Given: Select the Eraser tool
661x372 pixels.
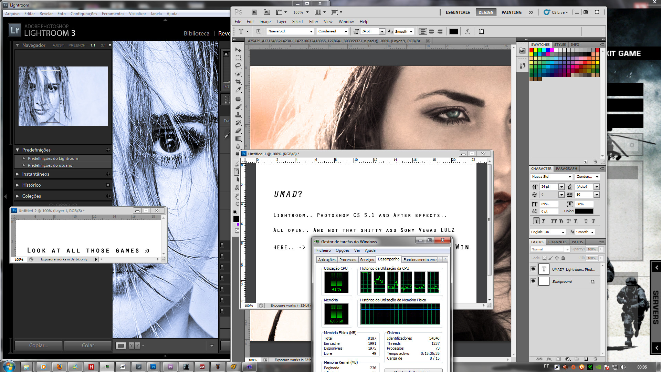Looking at the screenshot, I should (x=238, y=131).
